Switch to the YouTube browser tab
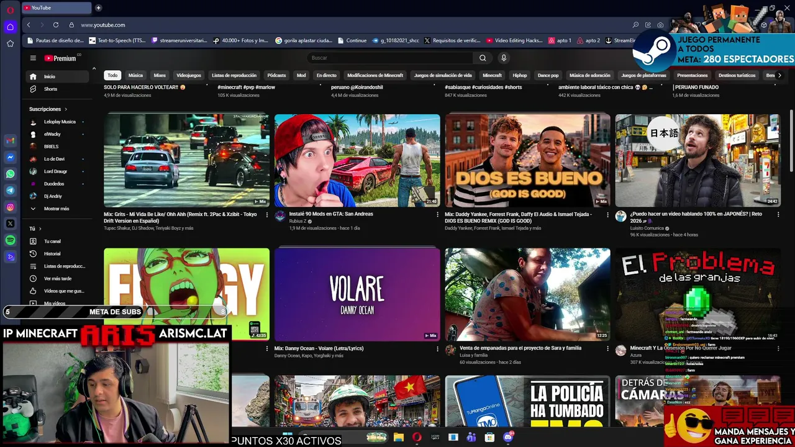 (56, 8)
